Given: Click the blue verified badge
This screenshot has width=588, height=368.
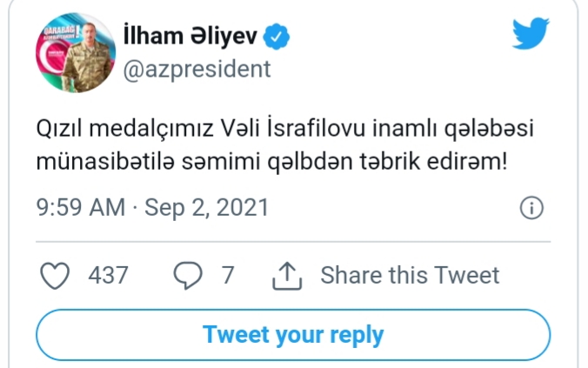Looking at the screenshot, I should (277, 38).
